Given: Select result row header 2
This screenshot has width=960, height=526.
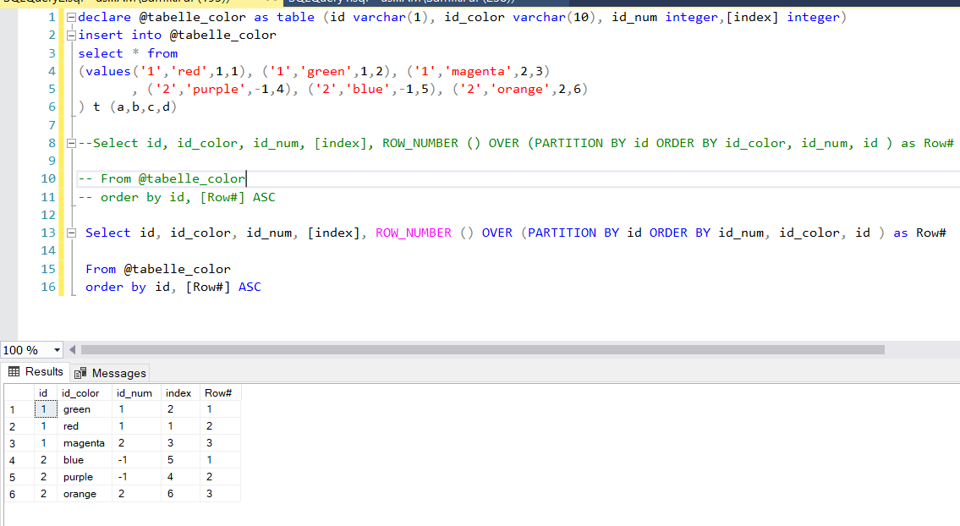Looking at the screenshot, I should pyautogui.click(x=19, y=426).
